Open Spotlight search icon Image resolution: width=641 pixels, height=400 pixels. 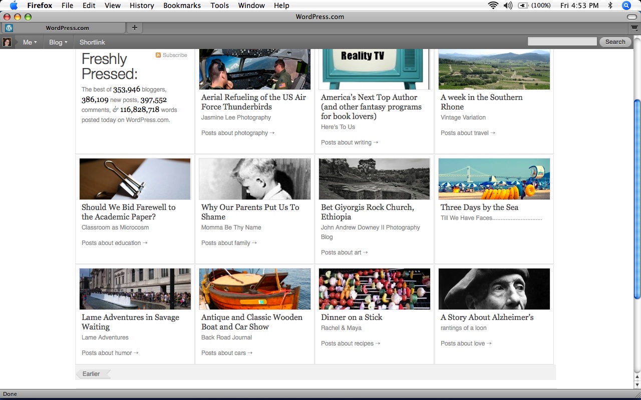626,5
